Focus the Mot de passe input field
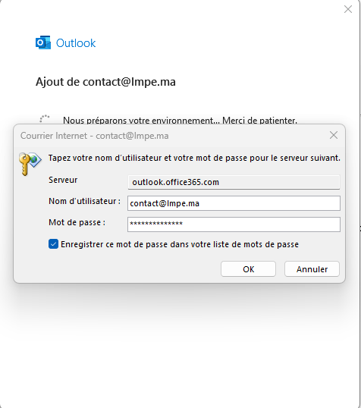This screenshot has height=408, width=361. 234,224
